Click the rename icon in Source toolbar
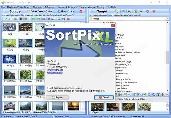Screen dimensions: 171x118 44,19
